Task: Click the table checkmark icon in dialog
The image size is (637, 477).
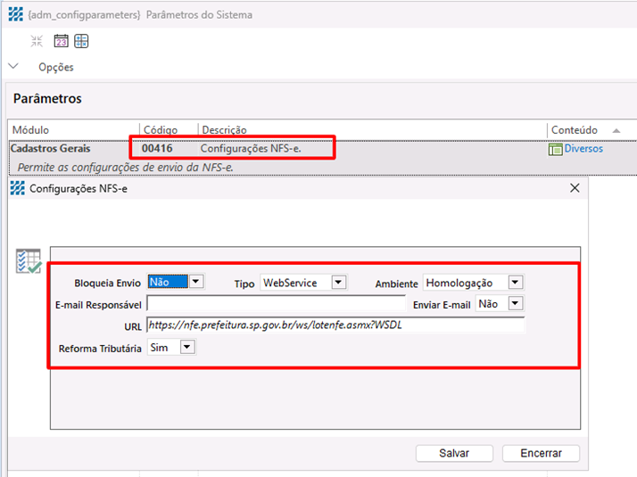Action: click(x=29, y=261)
